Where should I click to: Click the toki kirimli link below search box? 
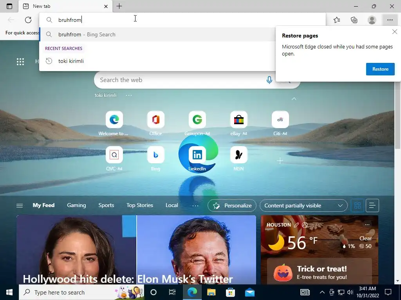pyautogui.click(x=105, y=95)
